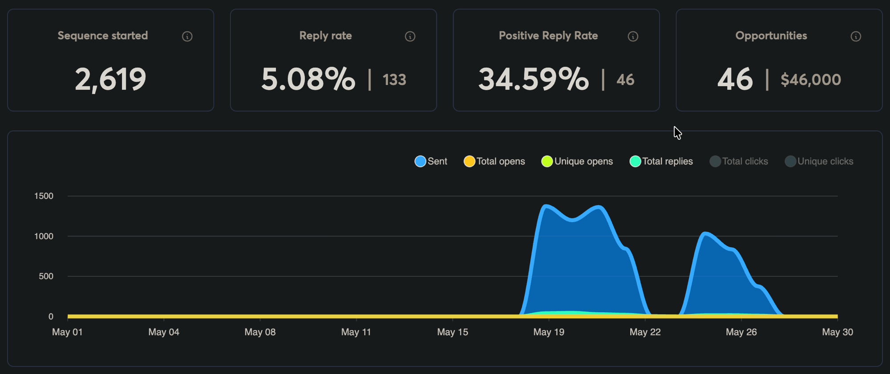Click the Opportunities card title
890x374 pixels.
pos(771,36)
